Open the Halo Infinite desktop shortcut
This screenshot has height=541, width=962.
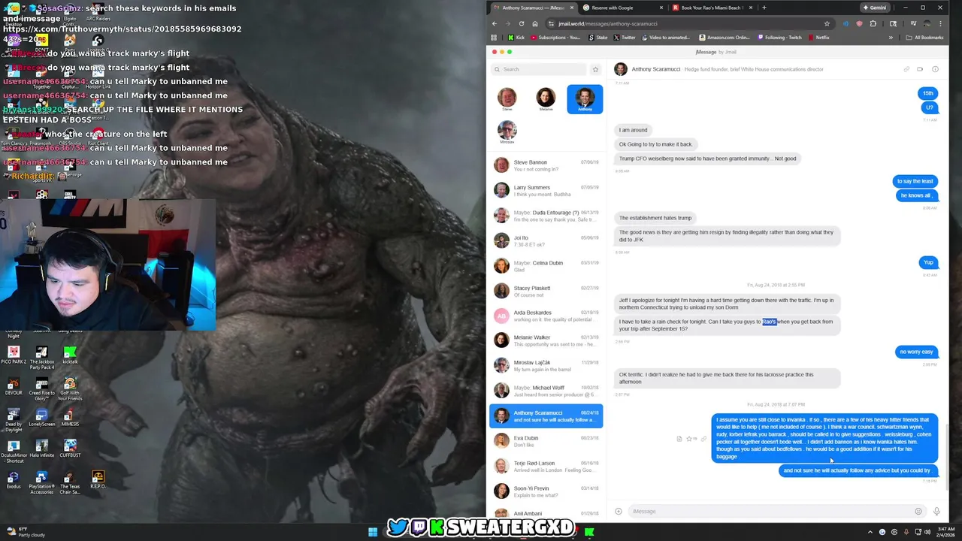pyautogui.click(x=41, y=449)
